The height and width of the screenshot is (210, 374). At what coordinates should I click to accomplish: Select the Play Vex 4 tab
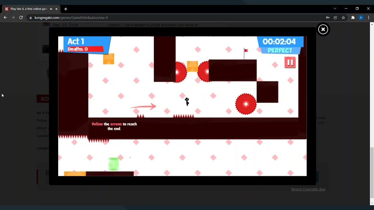[31, 9]
